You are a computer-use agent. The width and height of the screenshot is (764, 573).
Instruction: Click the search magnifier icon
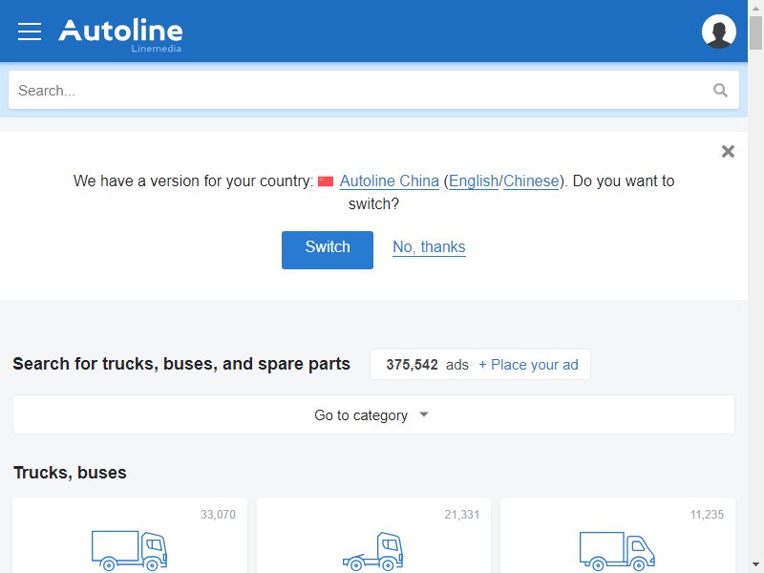[720, 90]
